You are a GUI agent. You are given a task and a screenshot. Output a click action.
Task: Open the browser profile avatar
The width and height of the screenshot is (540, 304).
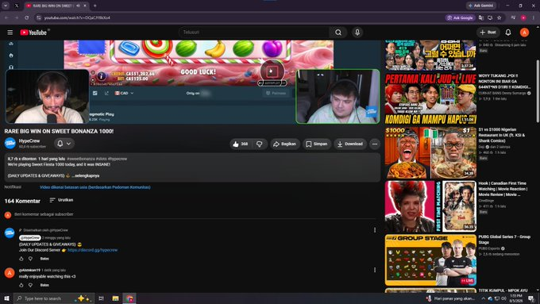523,17
